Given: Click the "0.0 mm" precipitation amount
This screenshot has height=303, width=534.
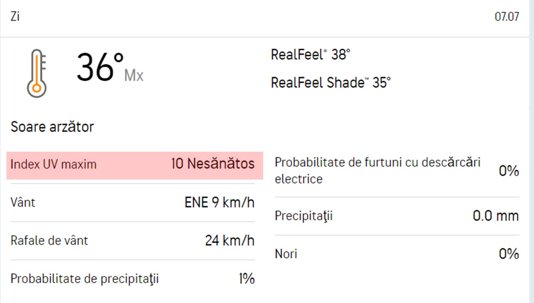Looking at the screenshot, I should coord(495,216).
